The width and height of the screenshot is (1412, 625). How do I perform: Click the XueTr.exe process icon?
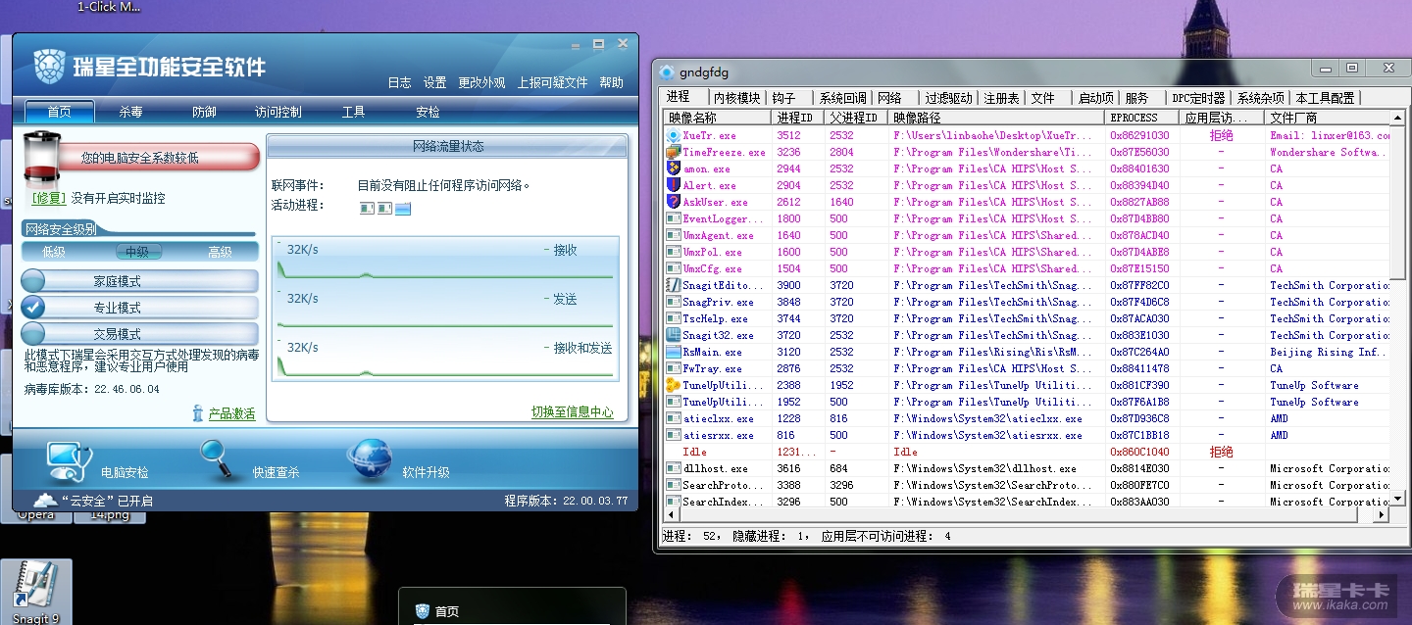(x=673, y=136)
